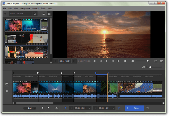Click the add media plus icon
Viewport: 169px width, 116px height.
point(5,14)
